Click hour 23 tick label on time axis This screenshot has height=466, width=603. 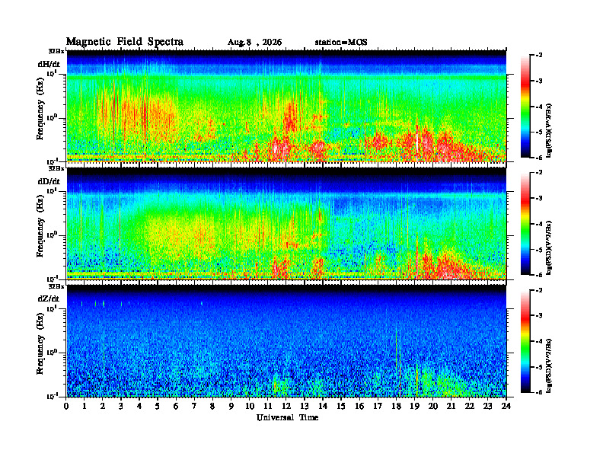click(x=487, y=407)
